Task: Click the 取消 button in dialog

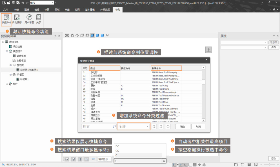Action: pyautogui.click(x=198, y=127)
